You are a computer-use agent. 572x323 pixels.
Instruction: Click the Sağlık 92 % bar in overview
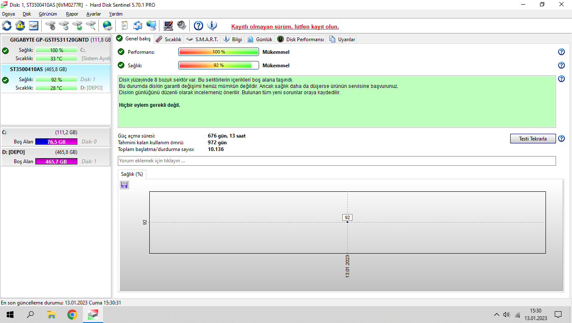click(x=219, y=65)
